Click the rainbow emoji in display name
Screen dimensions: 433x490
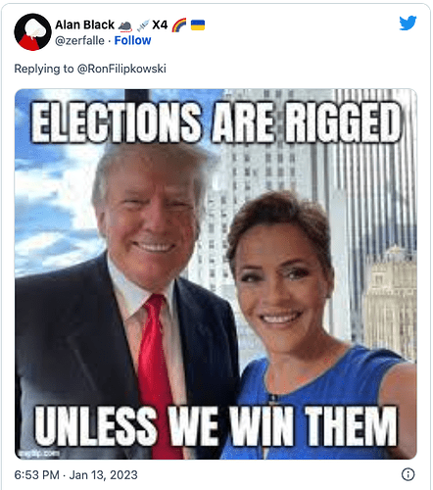click(x=179, y=25)
